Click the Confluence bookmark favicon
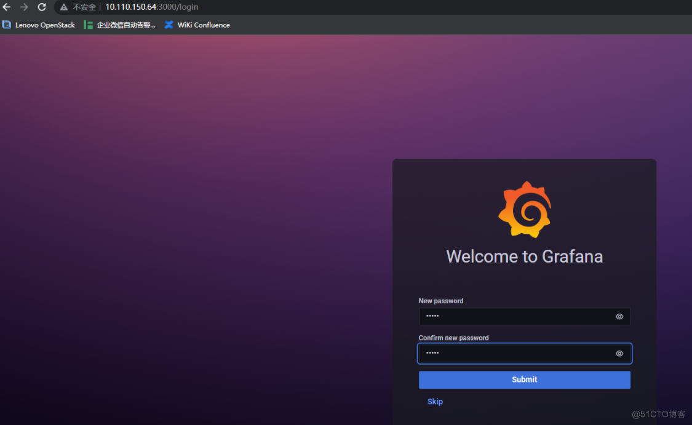Screen dimensions: 692x425 click(169, 25)
